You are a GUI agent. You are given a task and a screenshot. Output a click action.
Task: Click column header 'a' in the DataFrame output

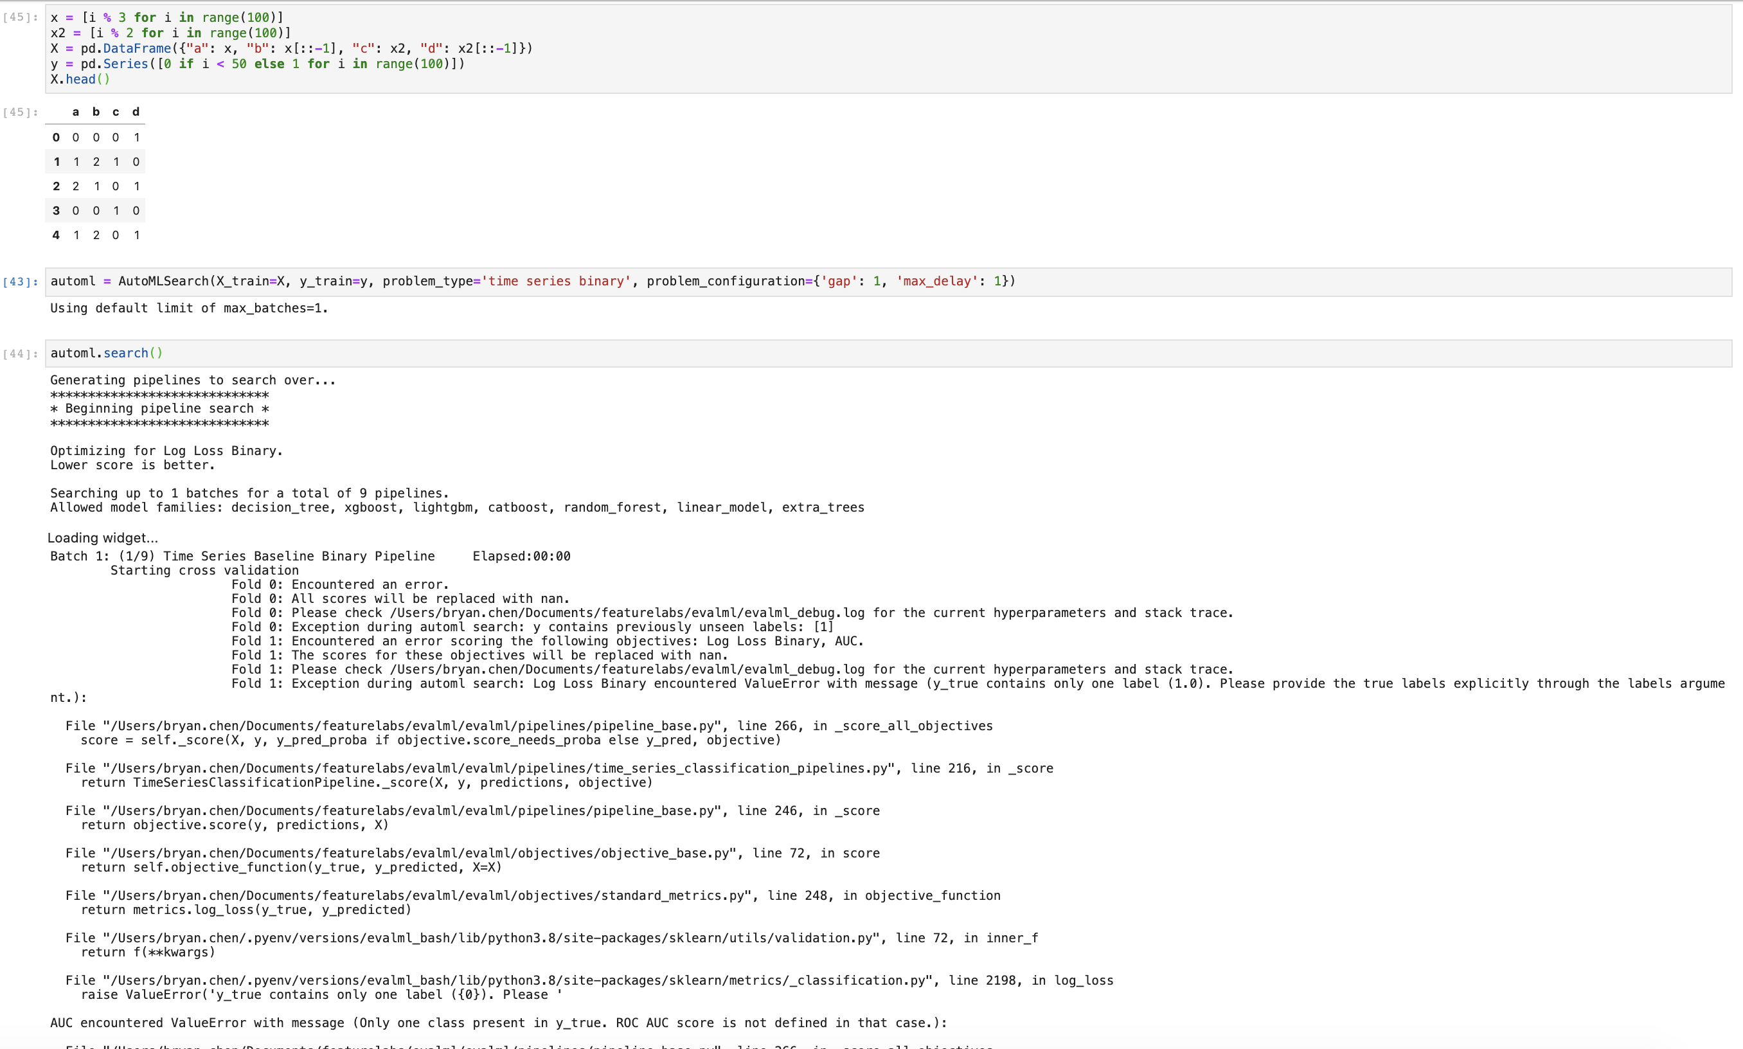coord(76,112)
